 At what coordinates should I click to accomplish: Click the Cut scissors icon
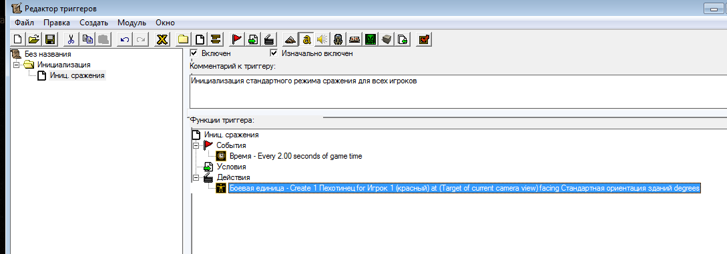71,39
